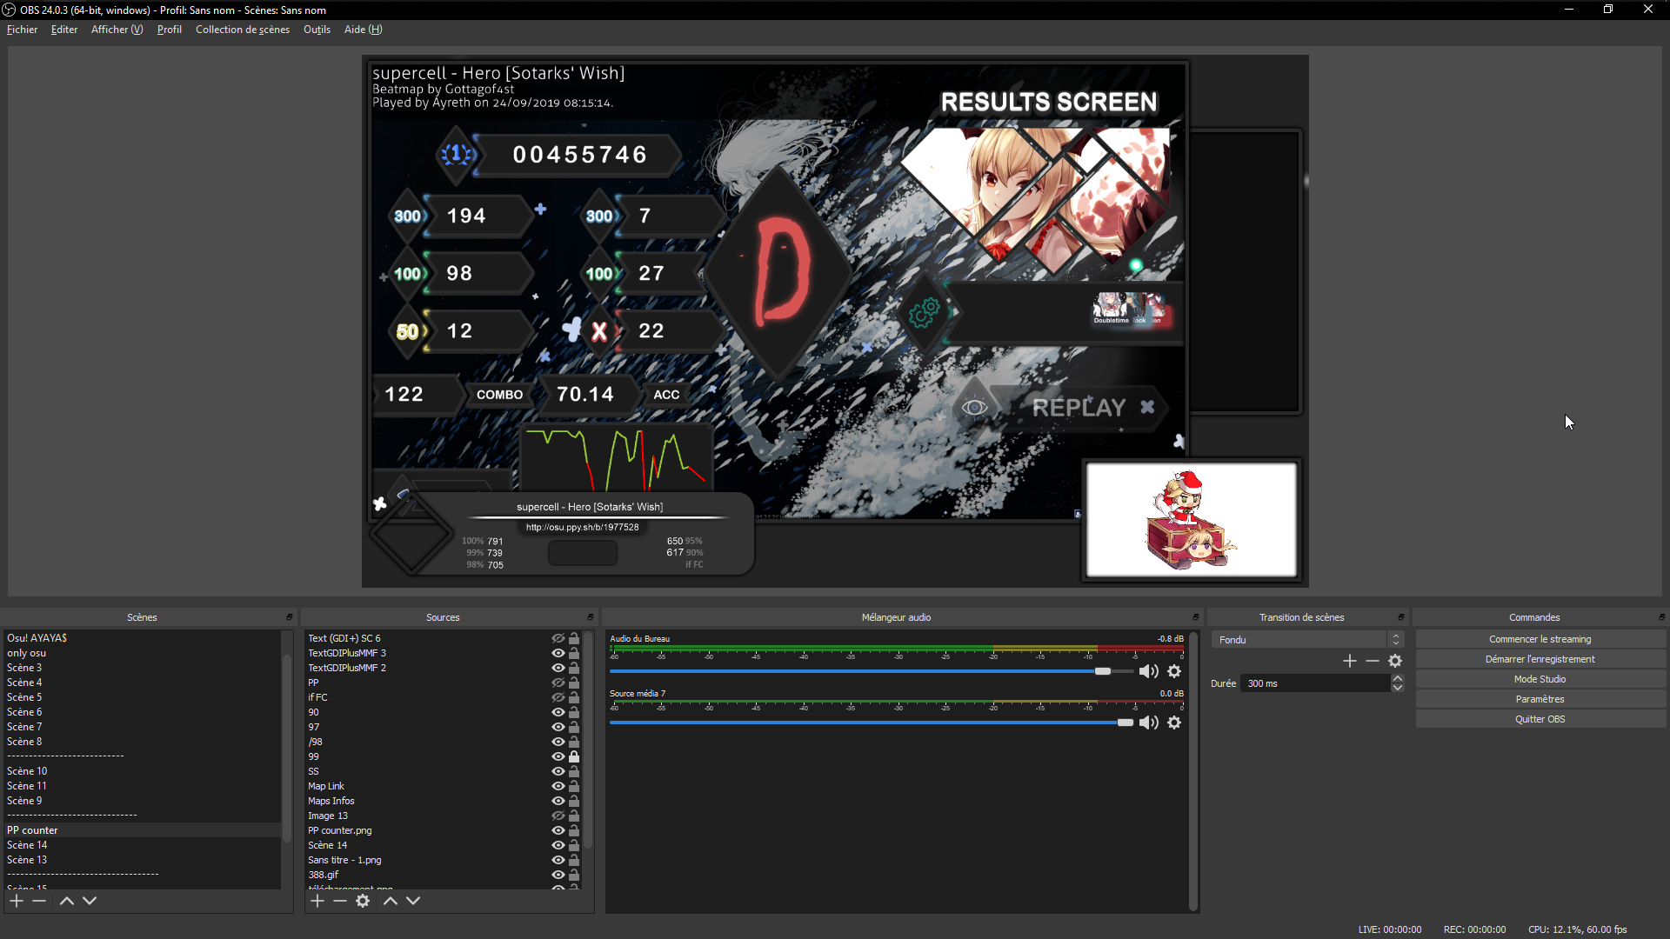Viewport: 1670px width, 939px height.
Task: Mute the Audio du Bureau speaker icon
Action: tap(1148, 671)
